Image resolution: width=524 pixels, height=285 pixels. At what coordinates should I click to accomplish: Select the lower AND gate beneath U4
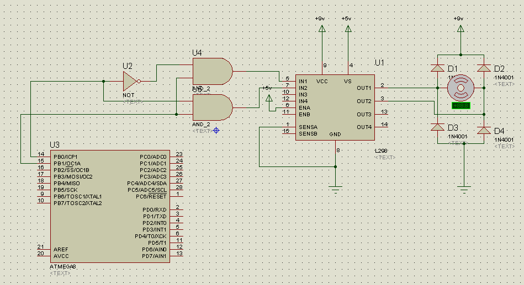pos(213,107)
